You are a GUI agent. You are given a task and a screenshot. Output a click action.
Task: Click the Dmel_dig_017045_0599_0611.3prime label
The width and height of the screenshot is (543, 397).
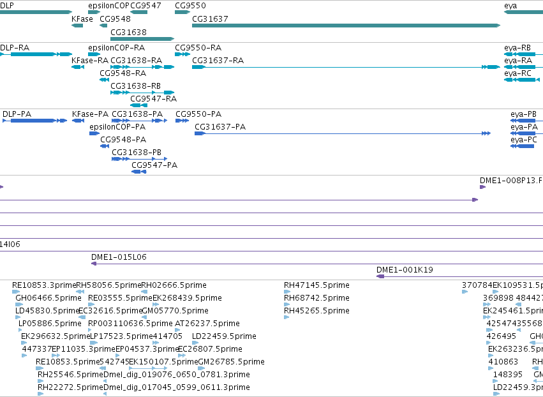click(x=177, y=387)
